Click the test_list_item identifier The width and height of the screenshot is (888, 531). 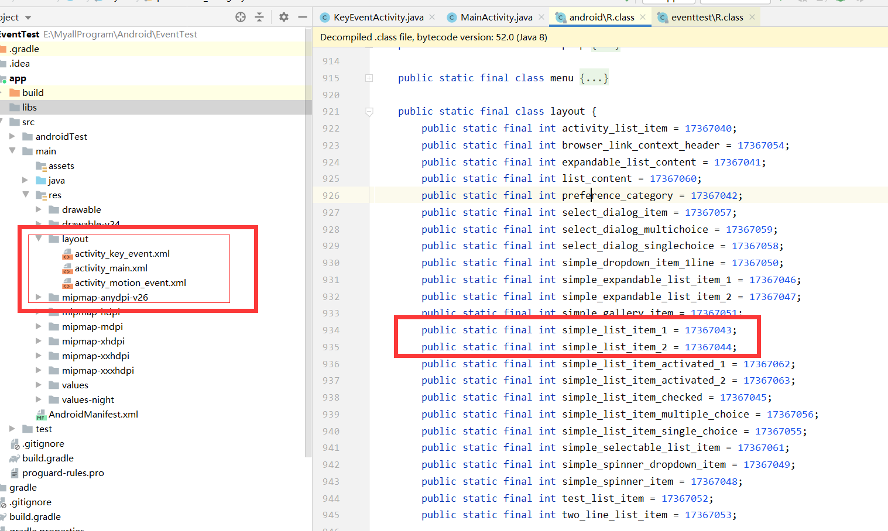tap(603, 498)
